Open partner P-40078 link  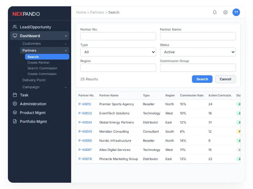pos(85,159)
